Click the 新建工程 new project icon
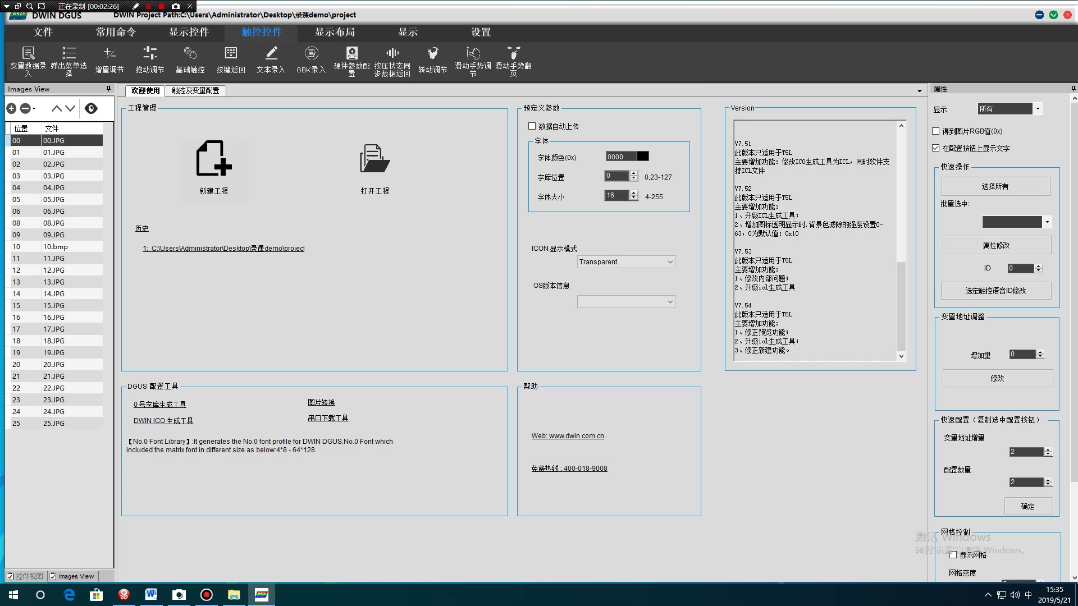The image size is (1078, 606). [x=213, y=159]
